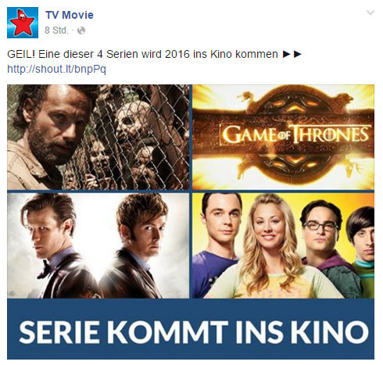Screen dimensions: 383x365
Task: Open the shout.lt/bnpPq link
Action: (x=56, y=69)
